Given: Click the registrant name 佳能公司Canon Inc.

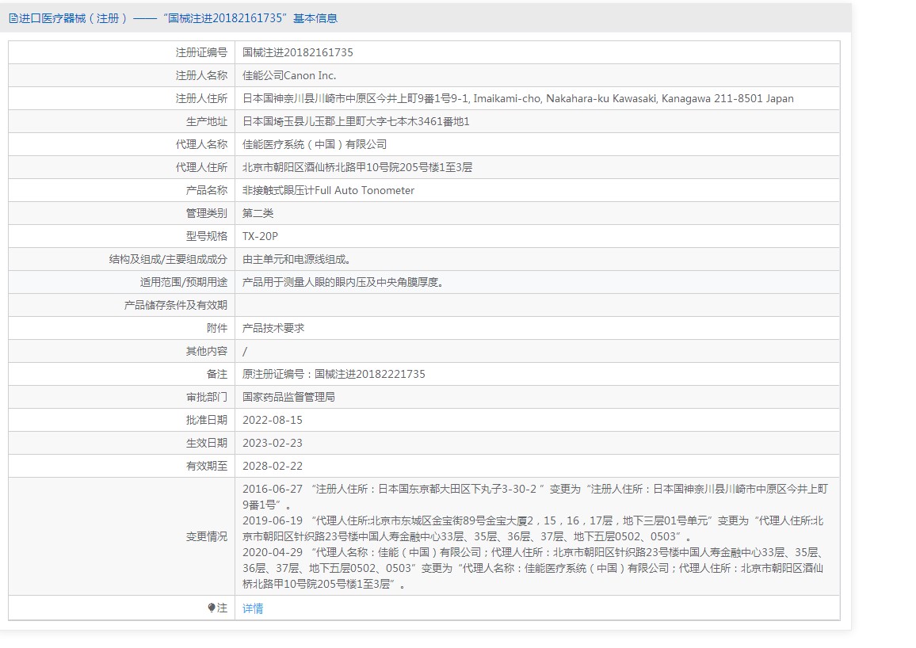Looking at the screenshot, I should click(289, 75).
